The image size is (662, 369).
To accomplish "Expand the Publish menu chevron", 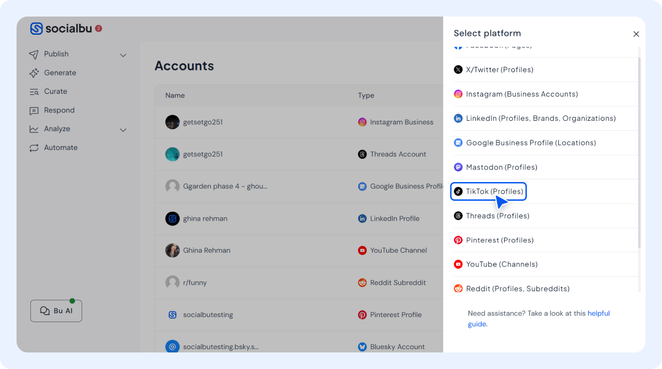I will click(123, 55).
